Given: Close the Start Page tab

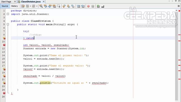Looking at the screenshot, I should 15,2.
